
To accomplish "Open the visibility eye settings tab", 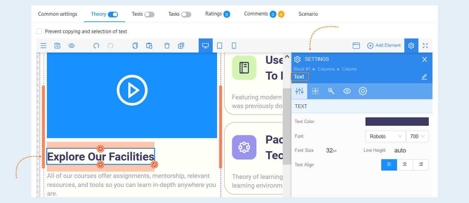I will coord(347,91).
